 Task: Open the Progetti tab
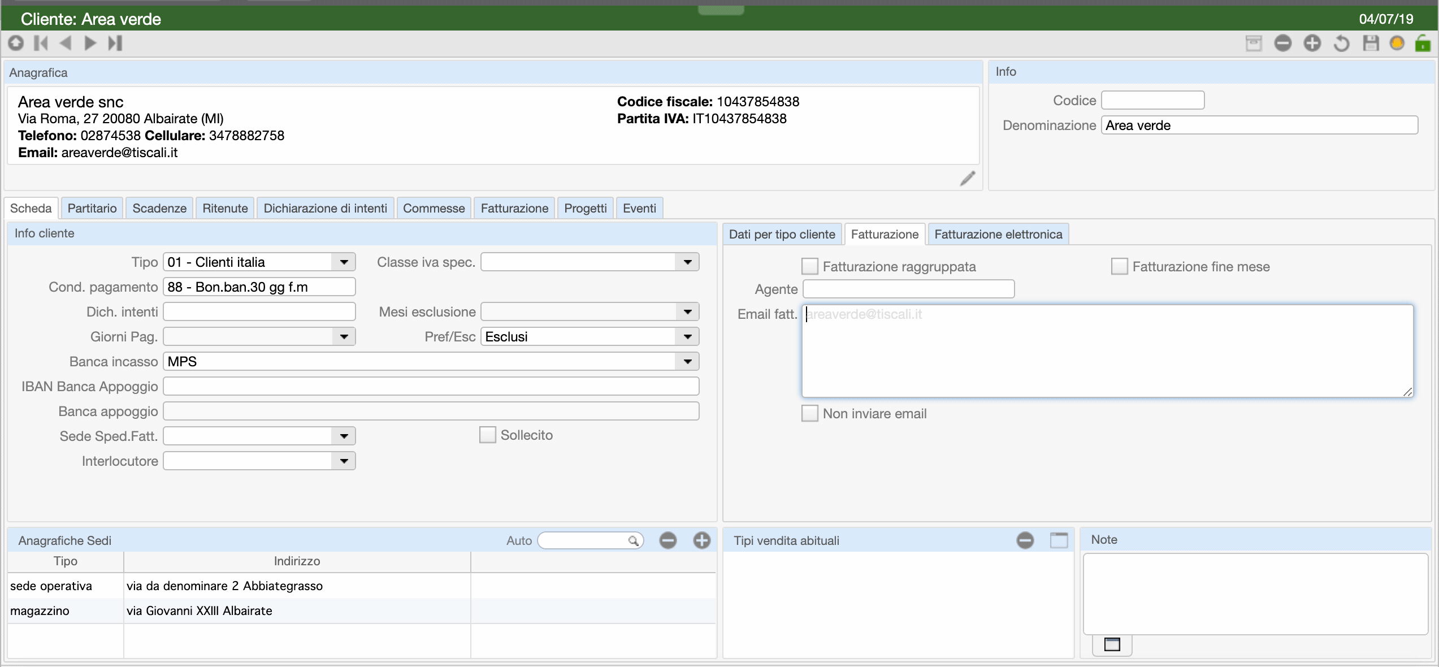pos(586,208)
